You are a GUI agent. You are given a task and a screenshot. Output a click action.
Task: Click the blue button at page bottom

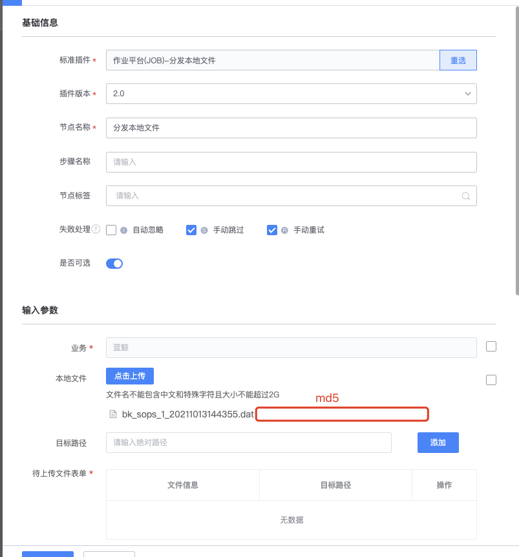click(x=47, y=554)
